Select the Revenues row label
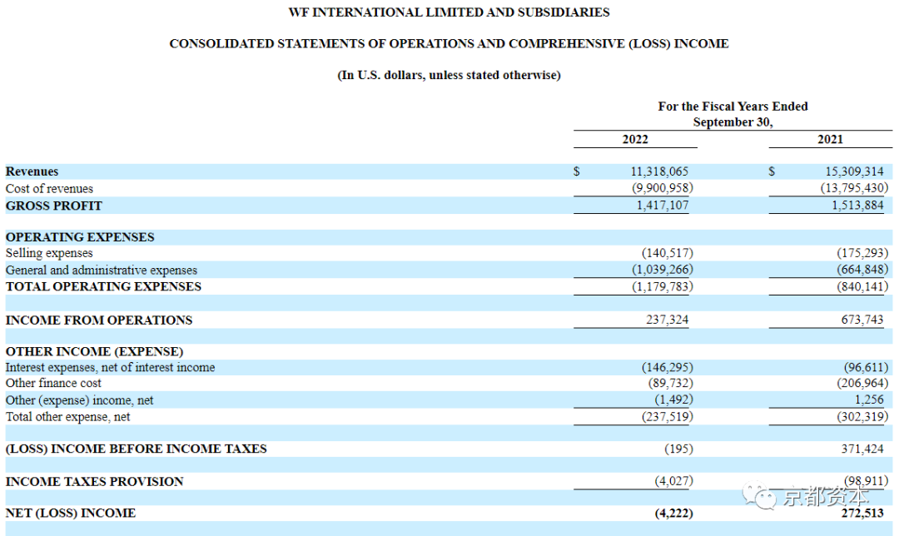899x536 pixels. pos(32,171)
